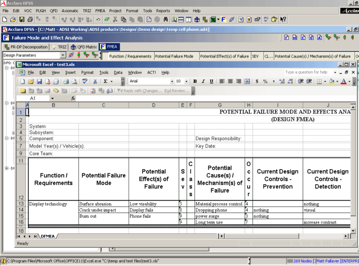The height and width of the screenshot is (266, 359).
Task: Select the DFMEA sheet tab
Action: pyautogui.click(x=47, y=237)
